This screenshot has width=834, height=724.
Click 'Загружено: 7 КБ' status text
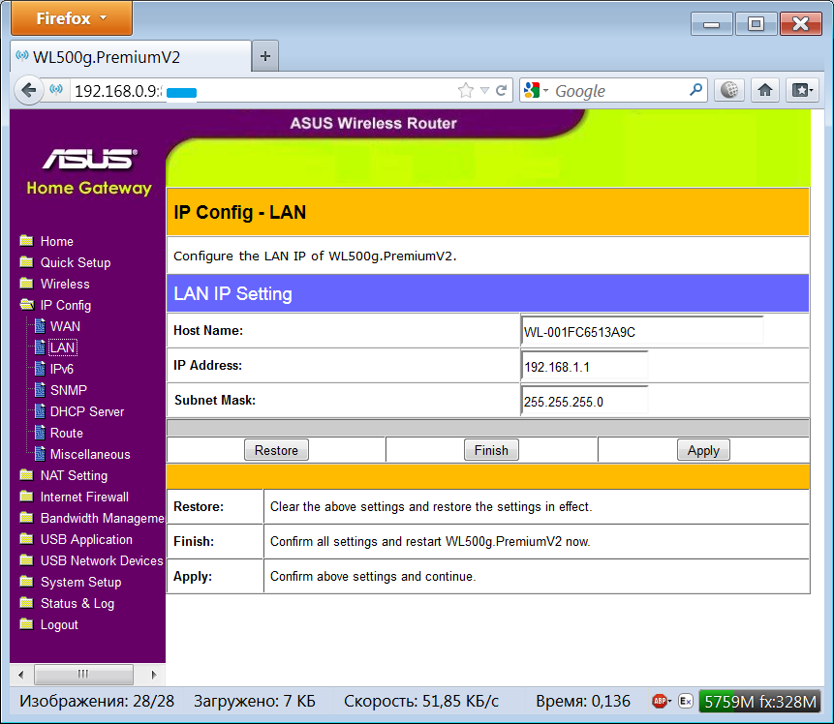click(254, 701)
